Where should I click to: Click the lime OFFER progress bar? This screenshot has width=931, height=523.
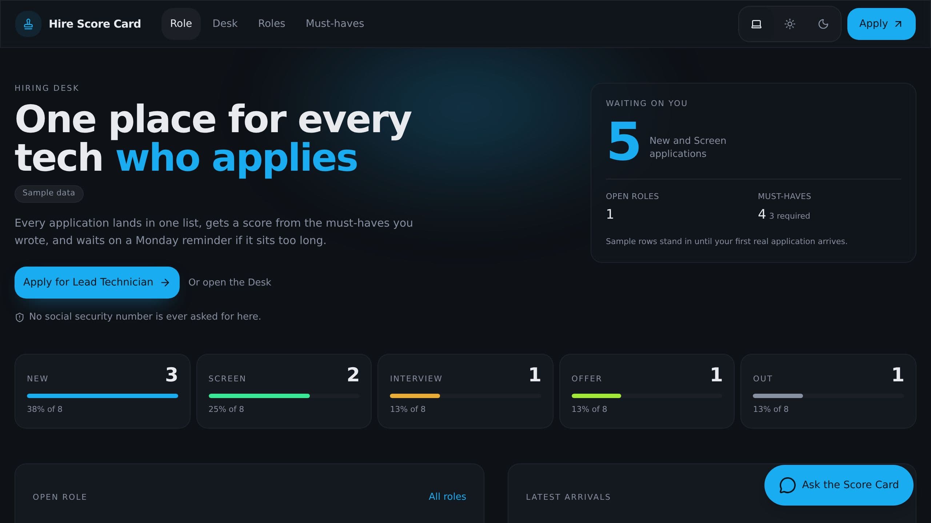[596, 396]
